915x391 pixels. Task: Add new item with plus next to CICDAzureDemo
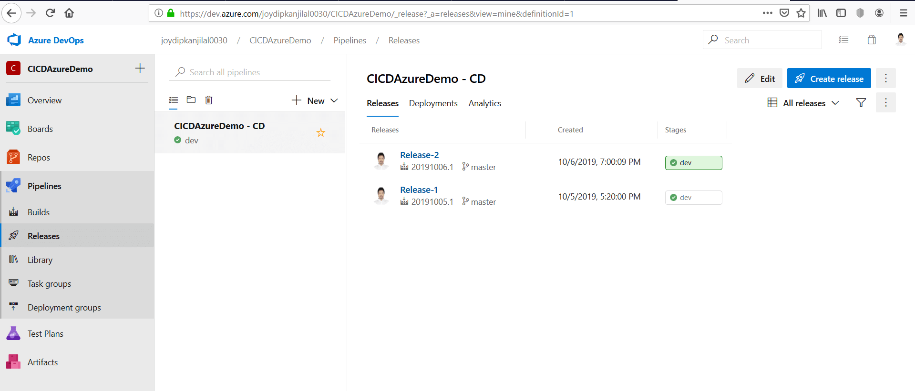[140, 68]
